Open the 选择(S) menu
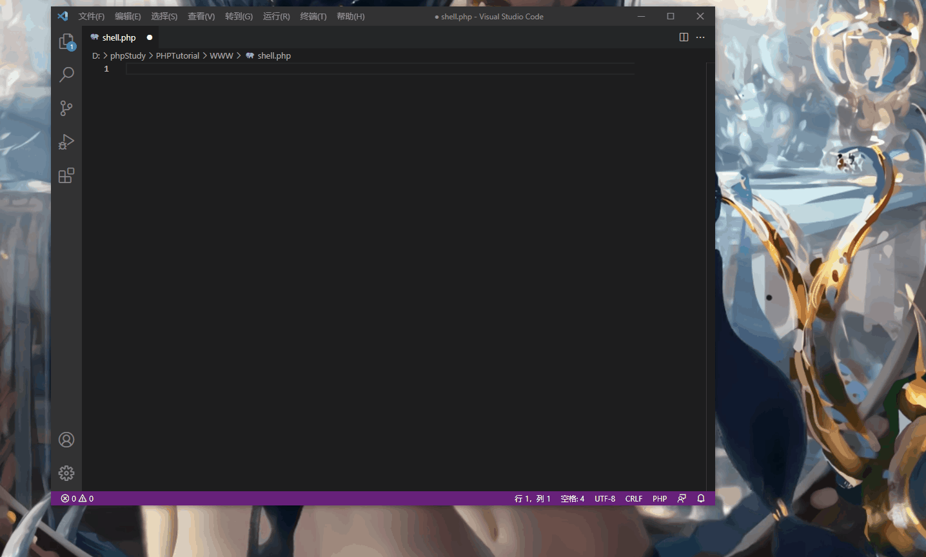This screenshot has height=557, width=926. click(164, 16)
